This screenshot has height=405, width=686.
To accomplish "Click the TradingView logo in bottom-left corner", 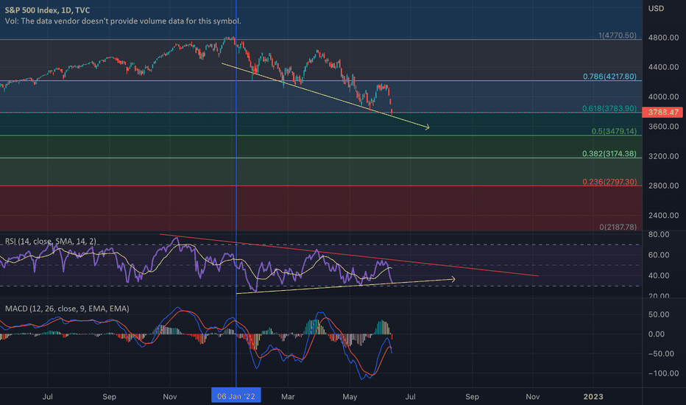I will tap(15, 376).
